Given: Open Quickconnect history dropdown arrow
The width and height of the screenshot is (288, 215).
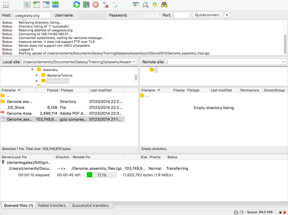Looking at the screenshot, I should (x=227, y=15).
